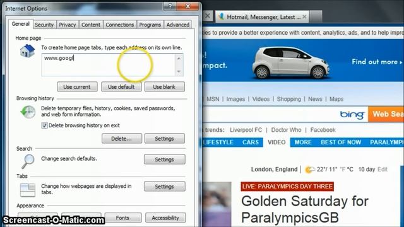Screen dimensions: 404x227
Task: Click scroll up arrow in home page box
Action: click(179, 59)
